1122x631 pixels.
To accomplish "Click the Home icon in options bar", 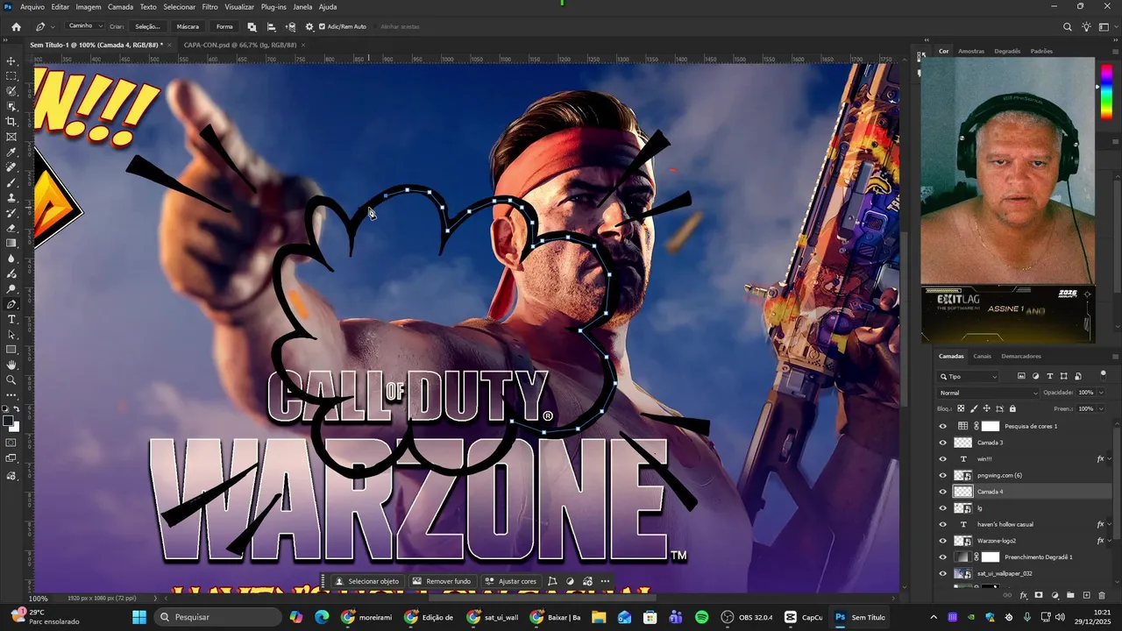I will pos(16,26).
